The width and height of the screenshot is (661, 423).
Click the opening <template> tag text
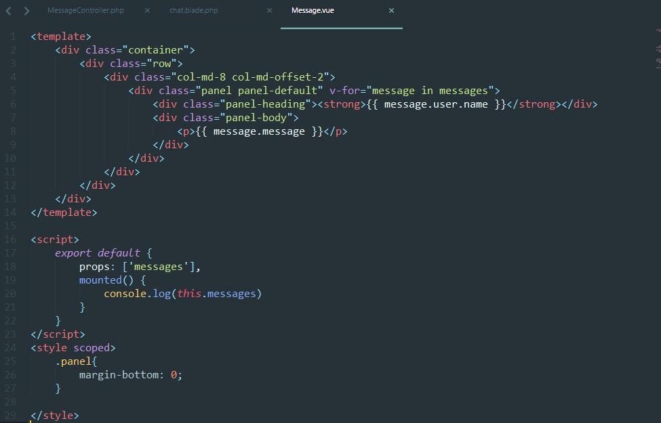61,37
